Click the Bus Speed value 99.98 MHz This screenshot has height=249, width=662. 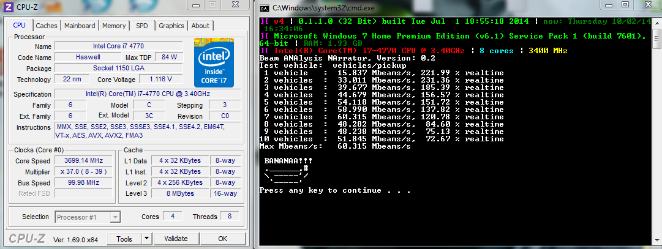tap(83, 183)
